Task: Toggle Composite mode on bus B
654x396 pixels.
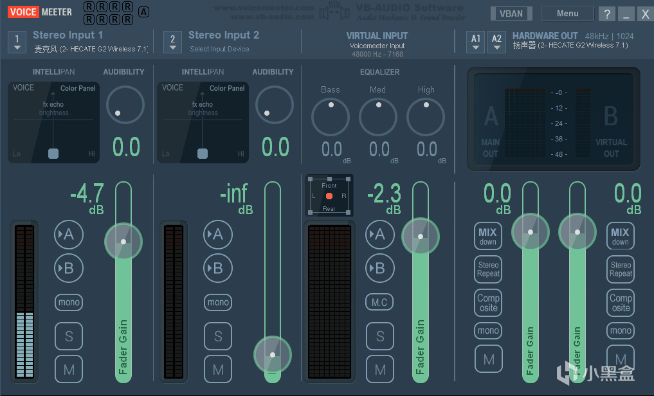Action: pyautogui.click(x=621, y=303)
